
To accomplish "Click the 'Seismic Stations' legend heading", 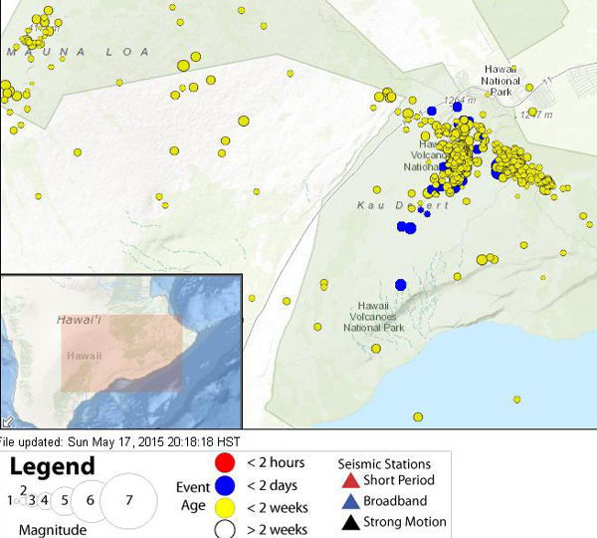I will [x=384, y=464].
